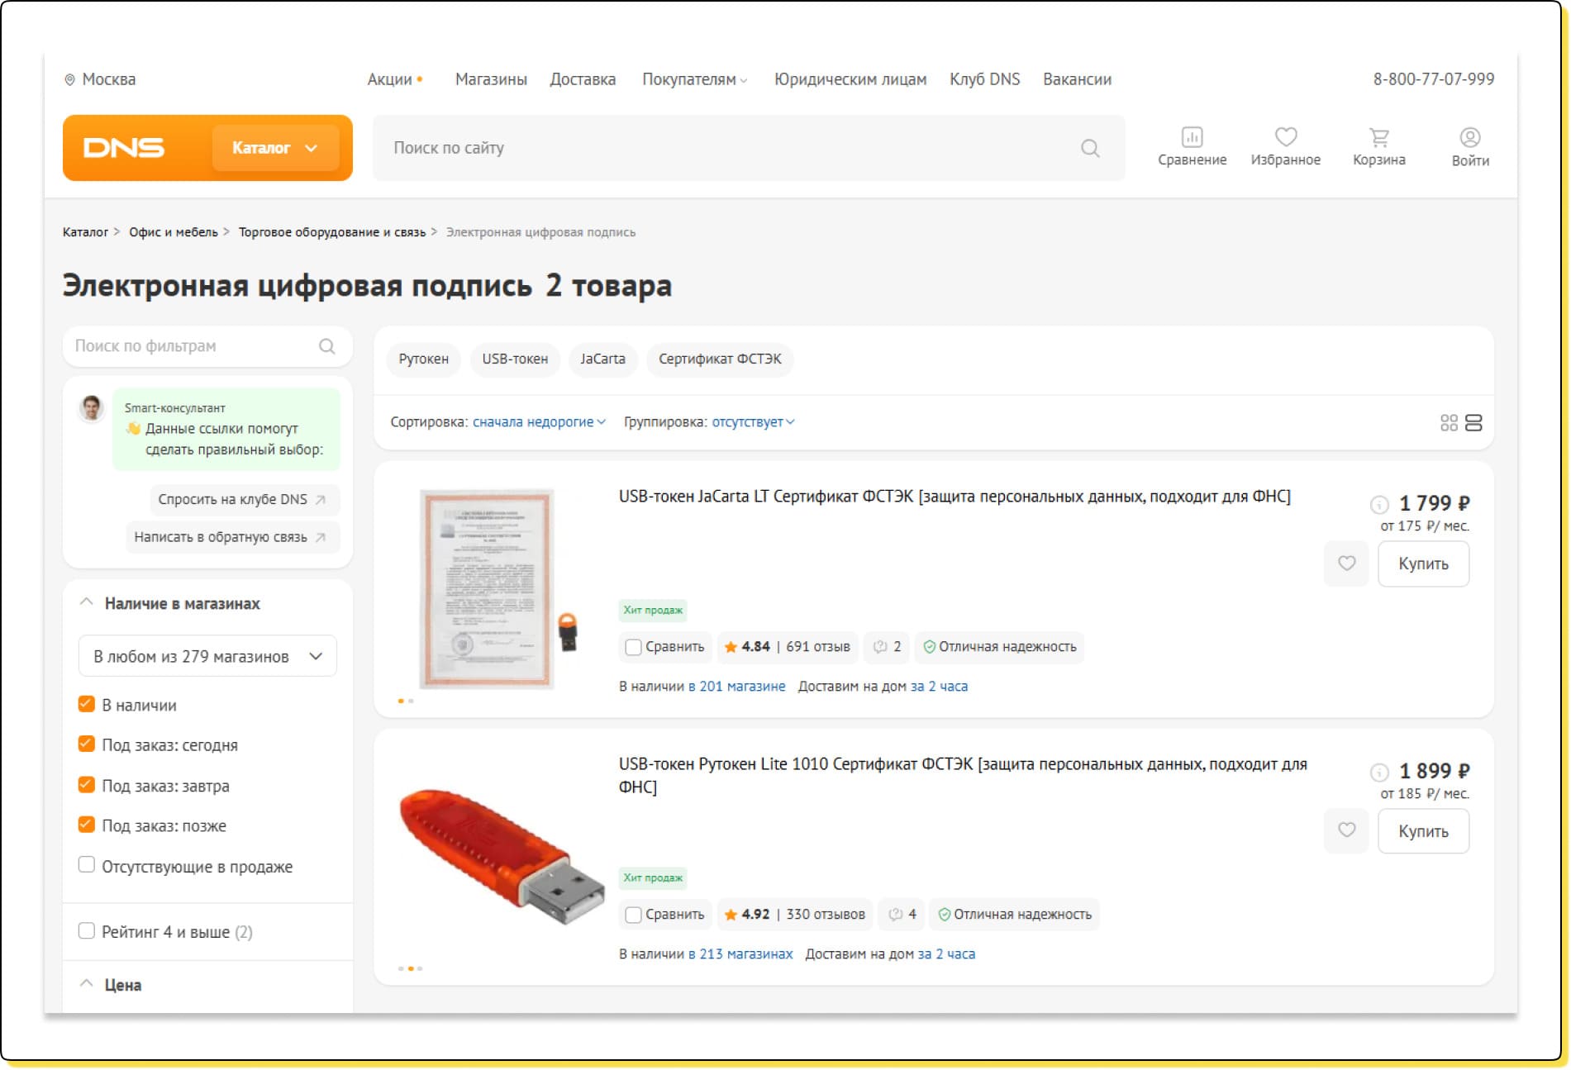Click Отличная надежность badge for JaCarta
Screen dimensions: 1571x1070
[999, 647]
